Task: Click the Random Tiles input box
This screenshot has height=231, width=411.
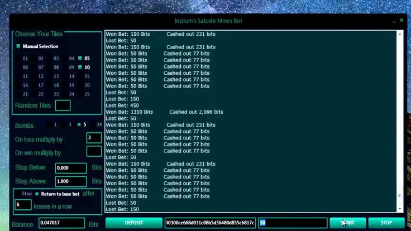Action: coord(63,105)
